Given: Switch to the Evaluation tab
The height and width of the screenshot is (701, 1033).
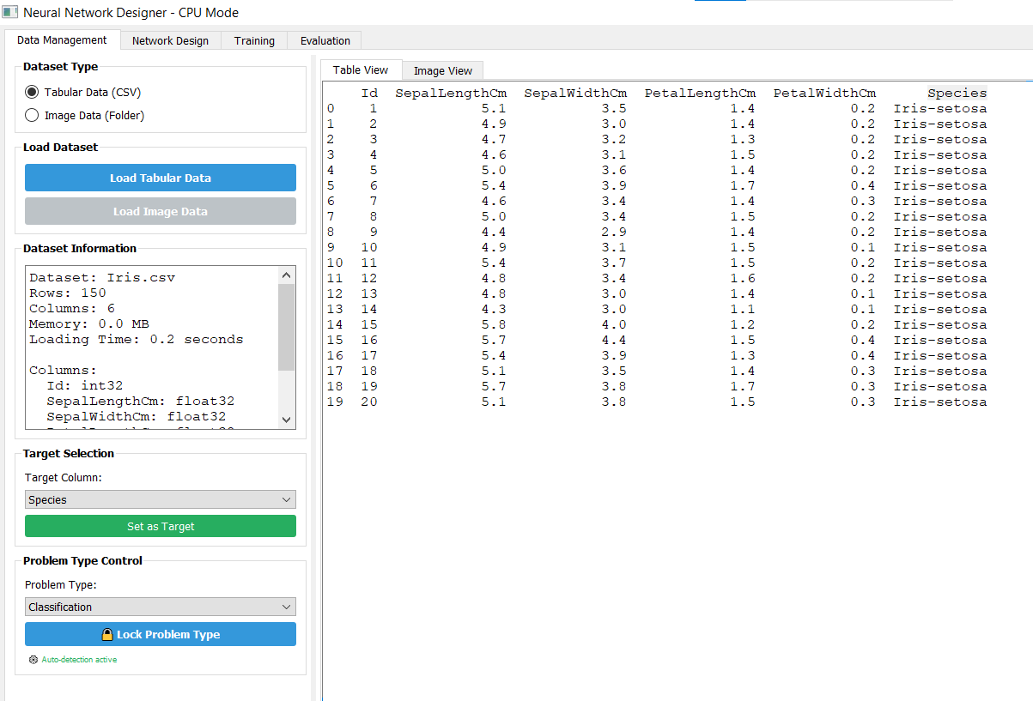Looking at the screenshot, I should click(x=324, y=40).
